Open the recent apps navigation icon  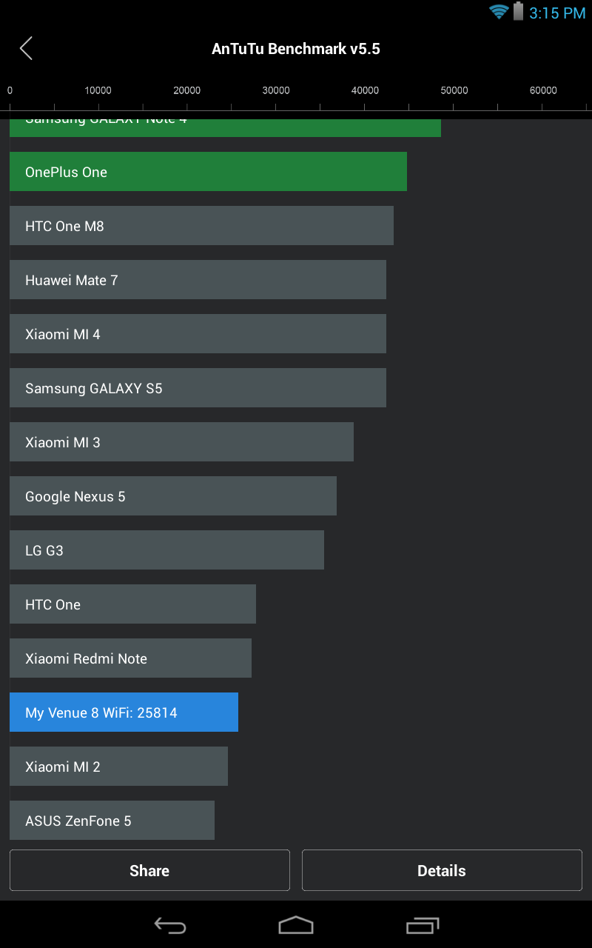[x=423, y=925]
